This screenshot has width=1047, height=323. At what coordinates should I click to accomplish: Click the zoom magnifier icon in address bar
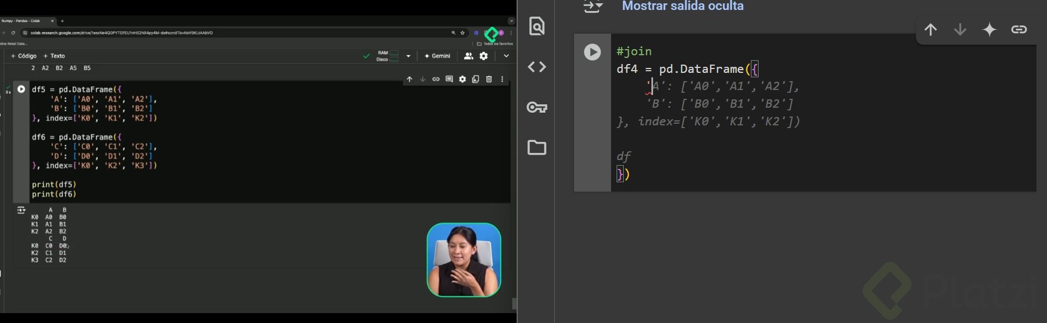[x=454, y=33]
